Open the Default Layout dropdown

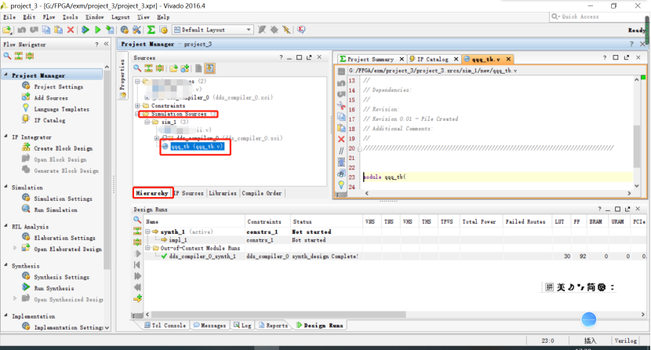point(213,30)
